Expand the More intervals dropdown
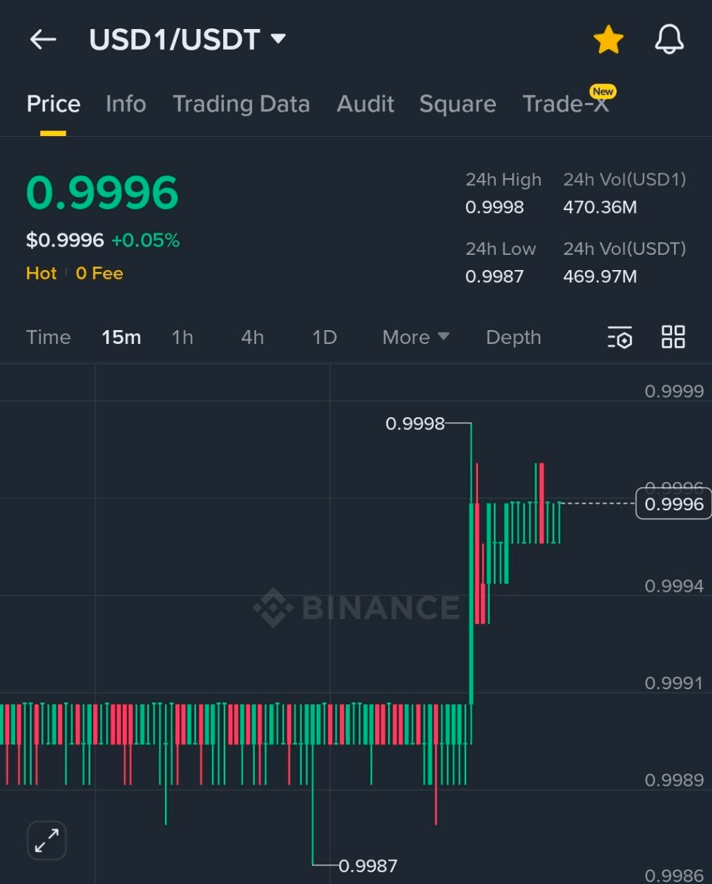Viewport: 712px width, 884px height. point(414,337)
